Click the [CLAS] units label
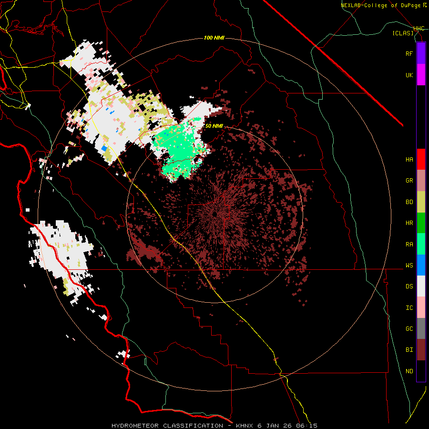The width and height of the screenshot is (429, 429). [403, 33]
